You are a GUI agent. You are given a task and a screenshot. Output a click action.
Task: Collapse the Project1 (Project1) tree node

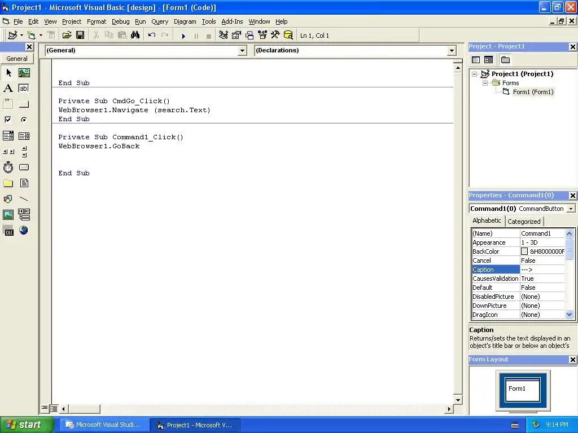click(475, 74)
